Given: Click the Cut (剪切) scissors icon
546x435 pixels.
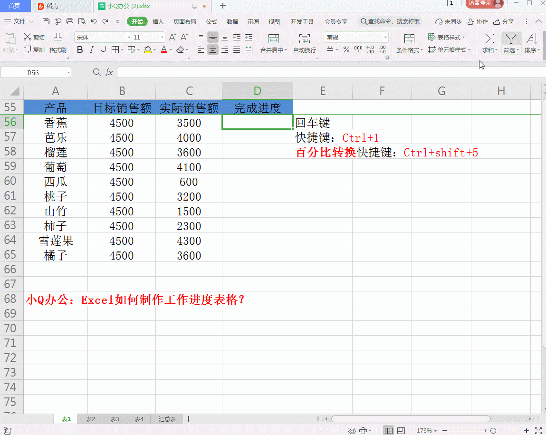Looking at the screenshot, I should (28, 37).
